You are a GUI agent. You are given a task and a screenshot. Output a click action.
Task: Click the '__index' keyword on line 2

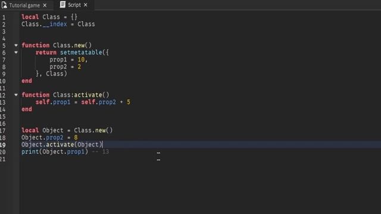[x=55, y=24]
